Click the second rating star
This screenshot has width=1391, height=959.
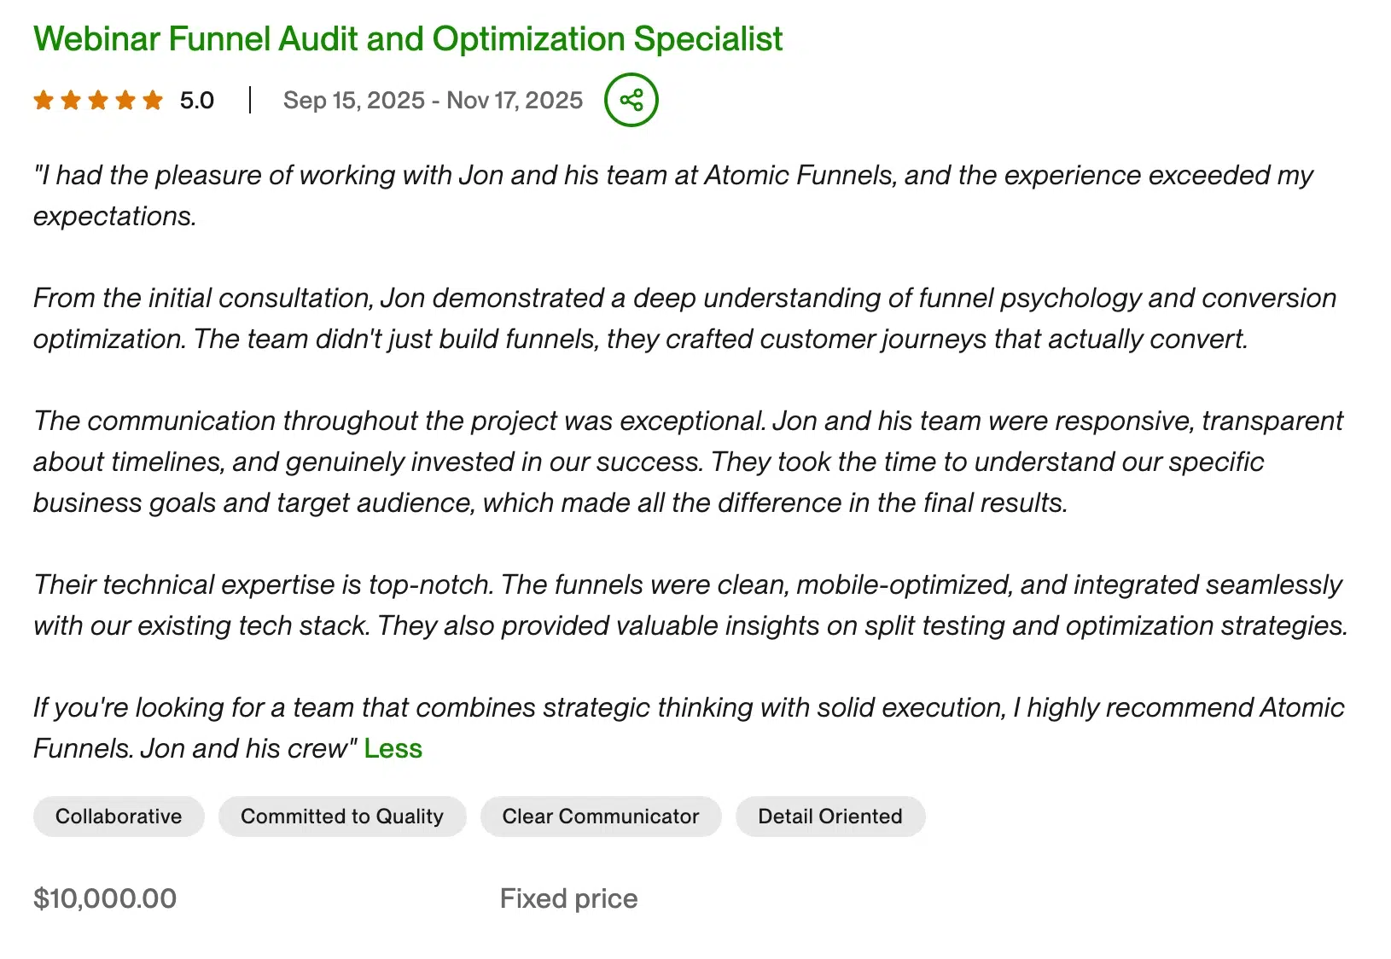point(70,100)
